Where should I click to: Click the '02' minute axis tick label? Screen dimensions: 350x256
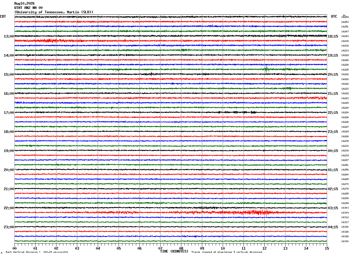coord(56,248)
